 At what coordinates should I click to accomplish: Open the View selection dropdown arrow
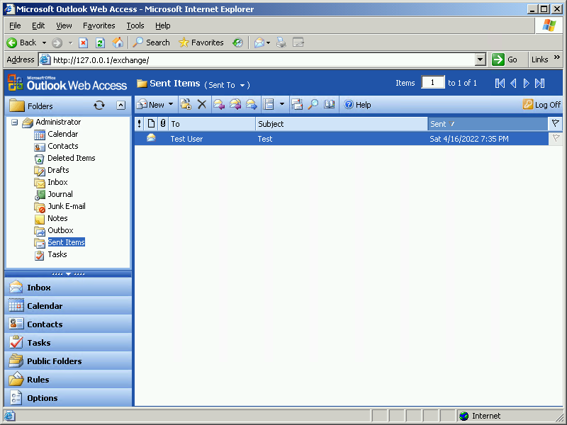pyautogui.click(x=281, y=104)
